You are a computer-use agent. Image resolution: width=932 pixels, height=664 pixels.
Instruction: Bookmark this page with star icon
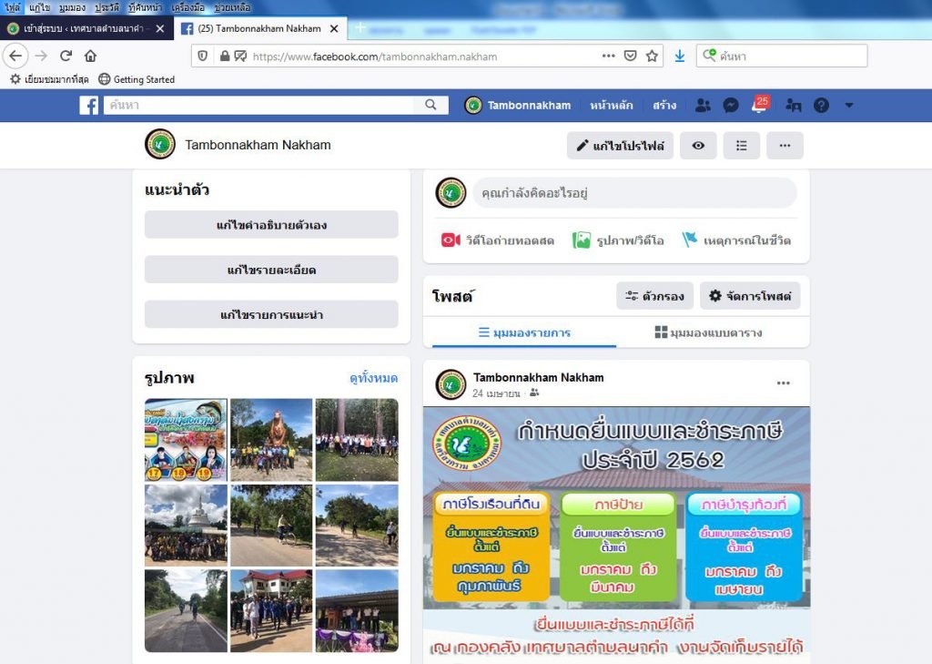tap(652, 56)
